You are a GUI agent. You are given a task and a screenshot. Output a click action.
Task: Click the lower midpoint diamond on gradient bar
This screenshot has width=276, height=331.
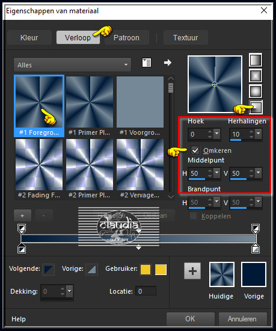(138, 247)
